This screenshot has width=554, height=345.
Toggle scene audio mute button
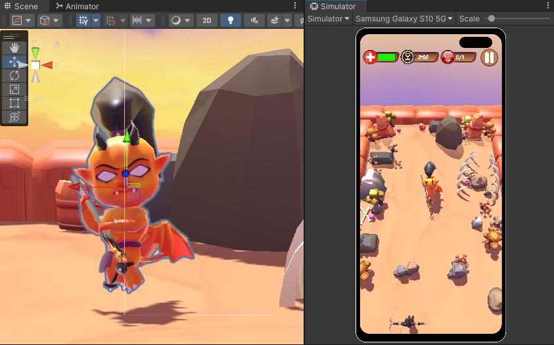coord(254,20)
